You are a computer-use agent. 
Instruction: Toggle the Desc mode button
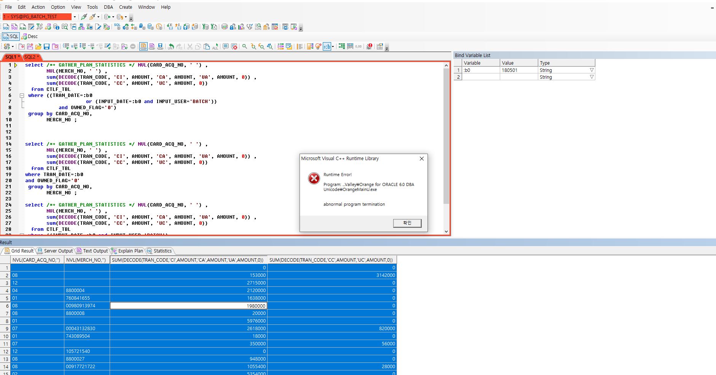point(30,37)
